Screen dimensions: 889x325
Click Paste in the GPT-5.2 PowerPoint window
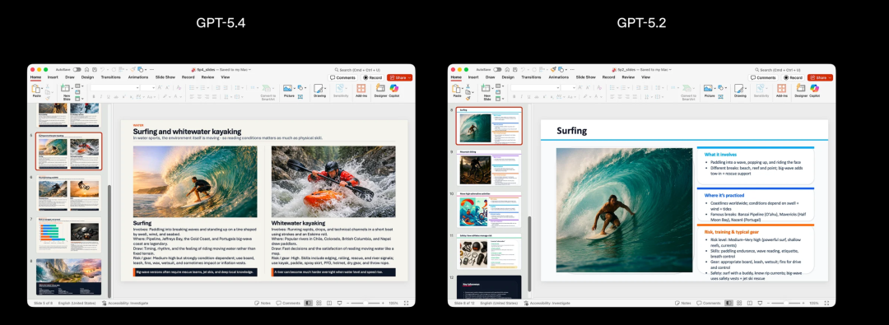(x=456, y=91)
